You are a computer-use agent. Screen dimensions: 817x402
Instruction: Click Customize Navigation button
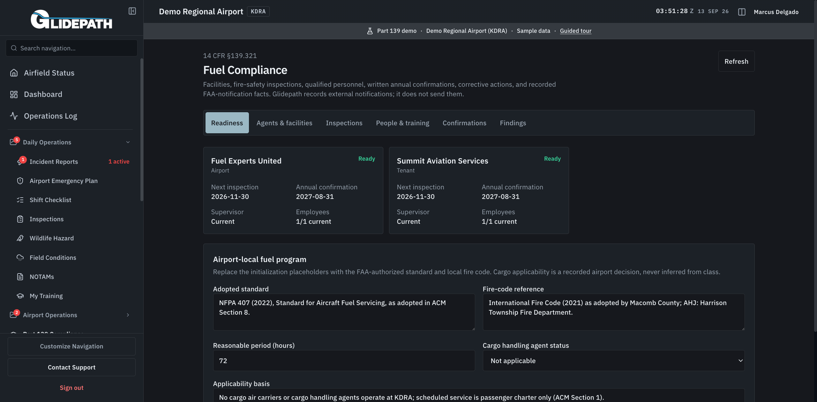(x=71, y=346)
